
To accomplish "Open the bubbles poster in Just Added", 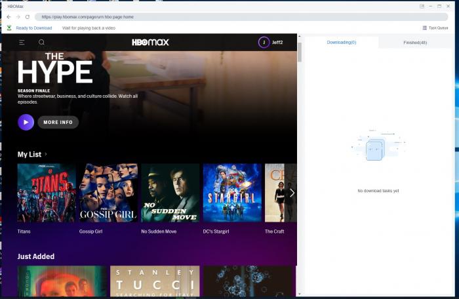I will coord(248,281).
